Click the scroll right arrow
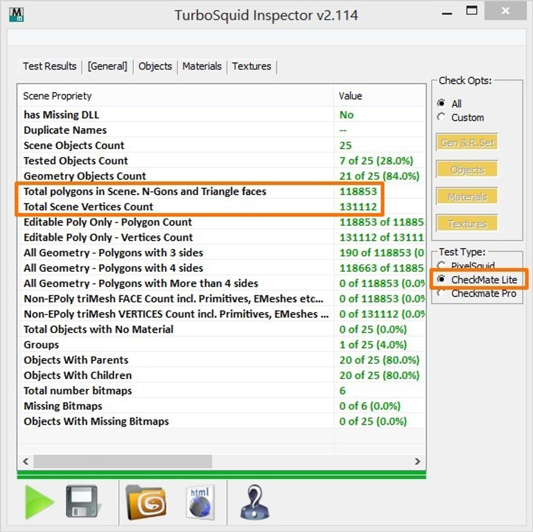The width and height of the screenshot is (533, 532). (x=417, y=461)
